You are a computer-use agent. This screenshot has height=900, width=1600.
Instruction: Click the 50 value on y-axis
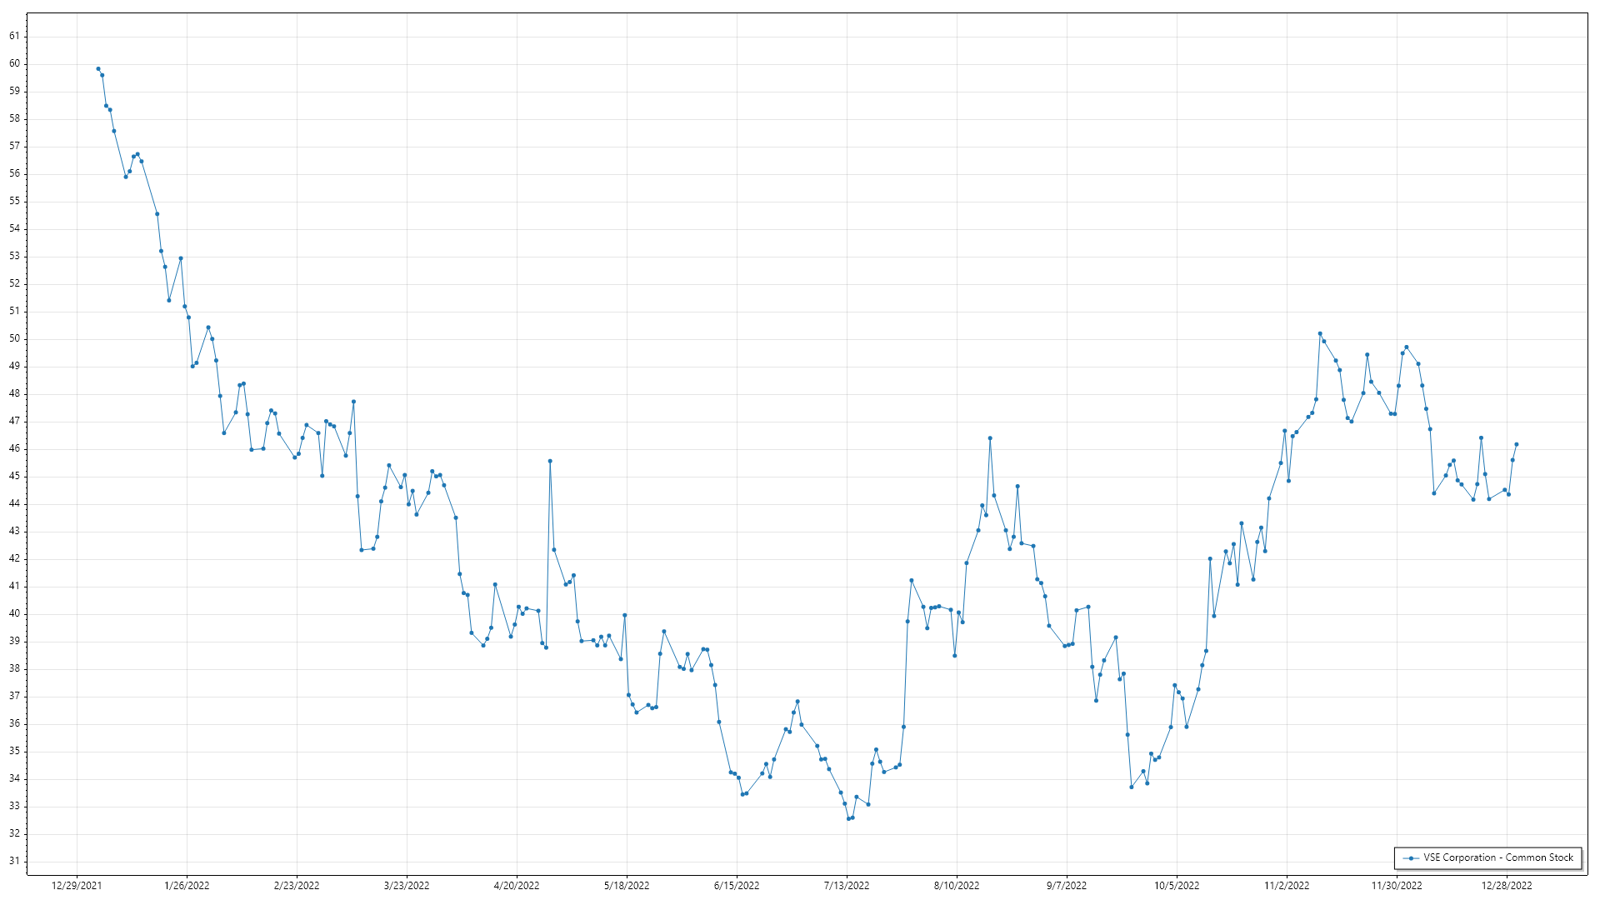pyautogui.click(x=15, y=338)
